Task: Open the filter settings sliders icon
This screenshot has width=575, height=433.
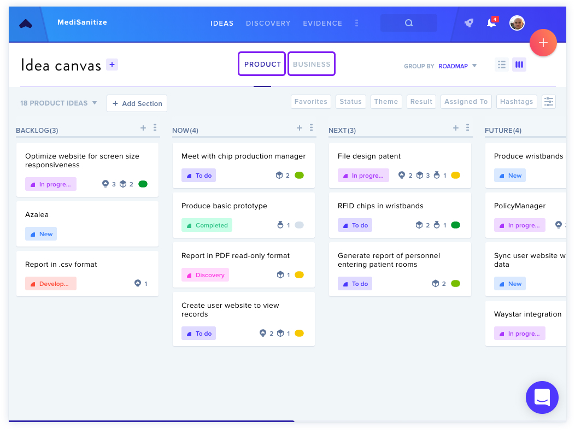Action: click(549, 102)
